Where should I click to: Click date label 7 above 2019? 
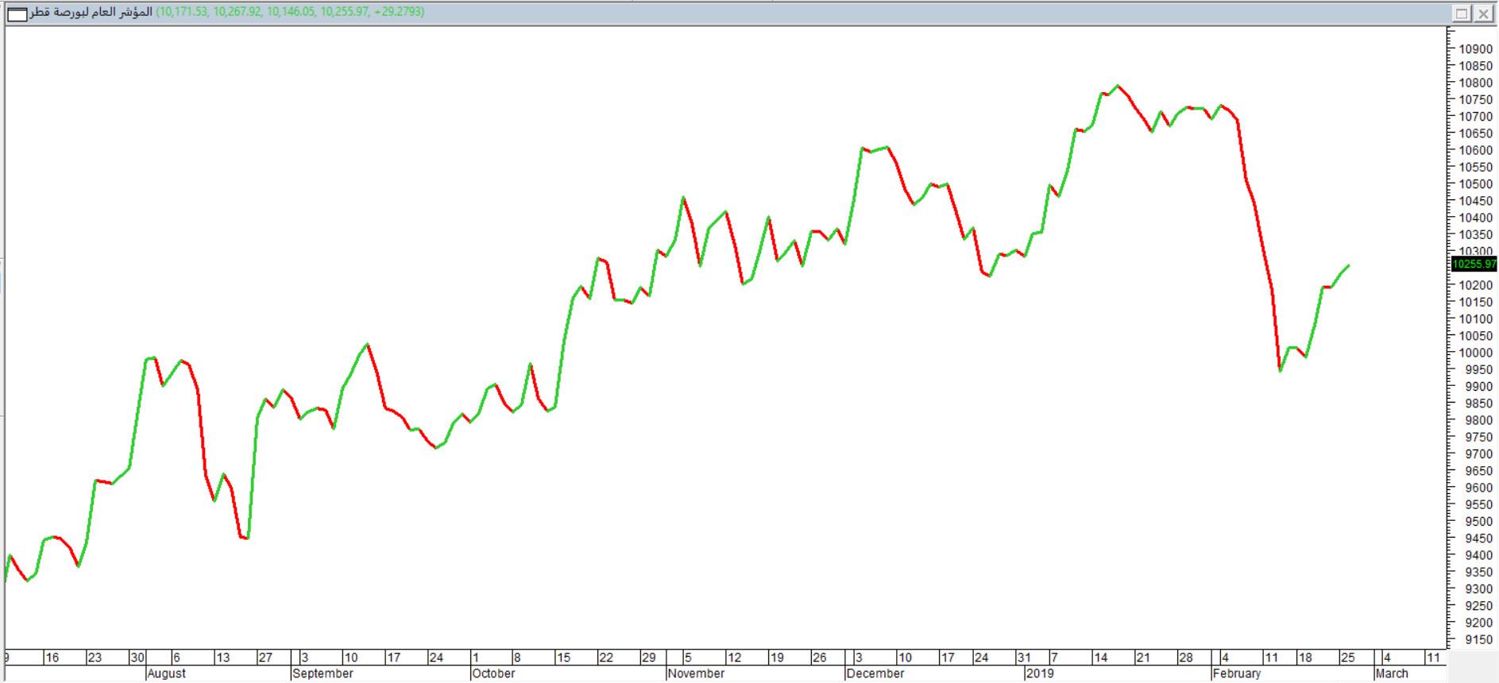click(x=1054, y=658)
